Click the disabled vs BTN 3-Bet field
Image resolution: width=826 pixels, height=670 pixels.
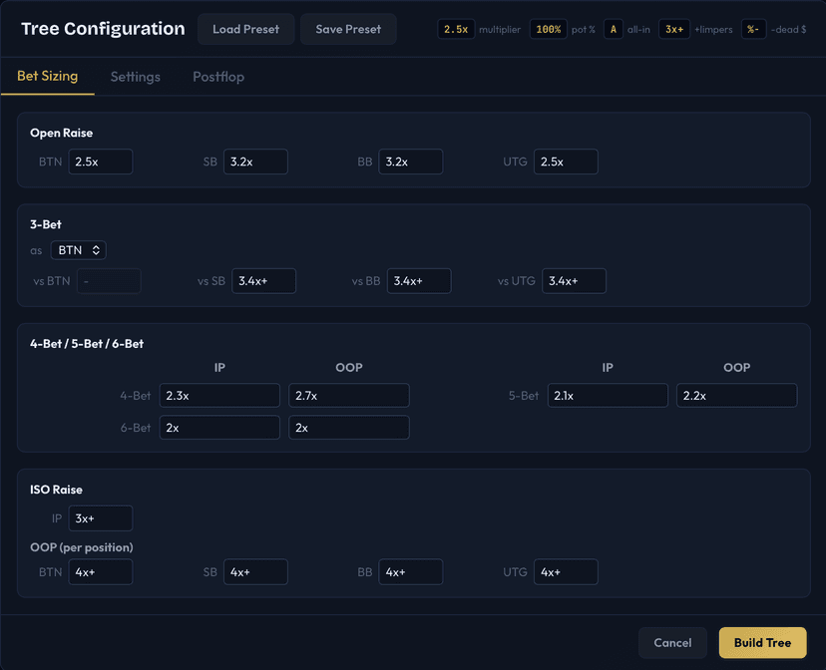[x=109, y=281]
